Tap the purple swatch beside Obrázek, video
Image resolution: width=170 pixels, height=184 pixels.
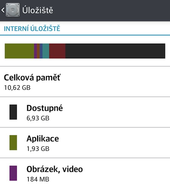(x=13, y=173)
